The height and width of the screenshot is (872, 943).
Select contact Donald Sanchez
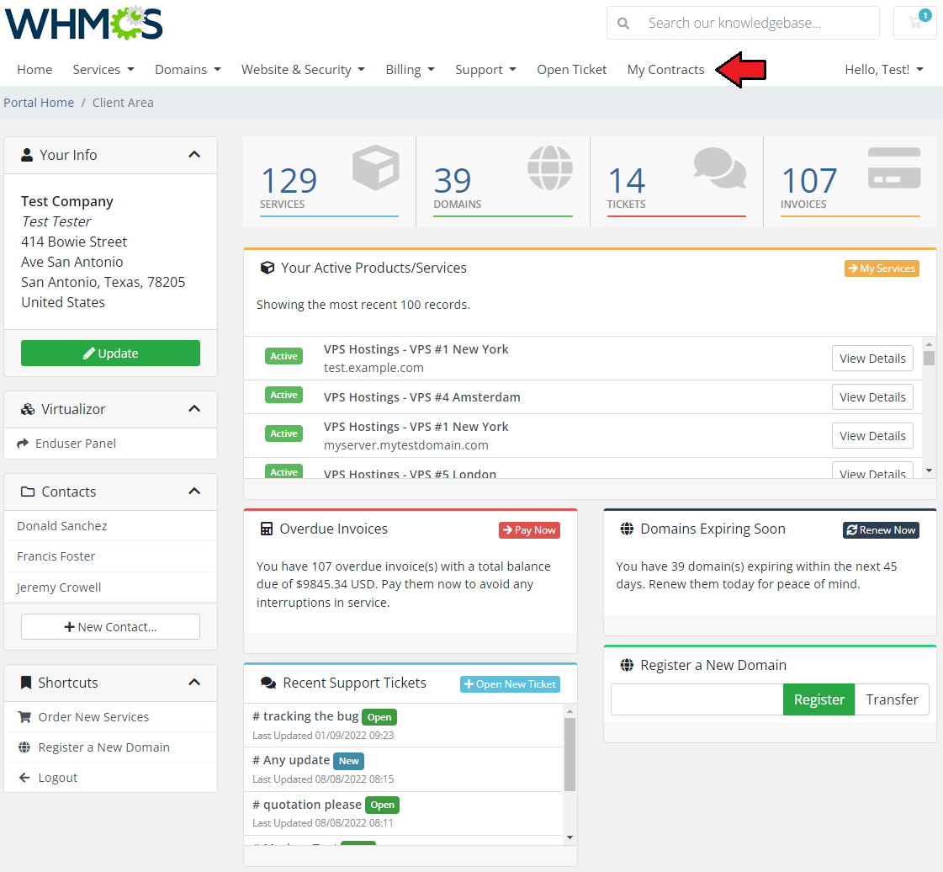click(x=111, y=526)
